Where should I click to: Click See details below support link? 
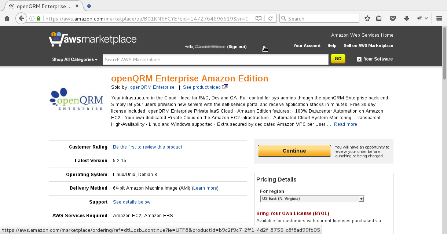132,202
